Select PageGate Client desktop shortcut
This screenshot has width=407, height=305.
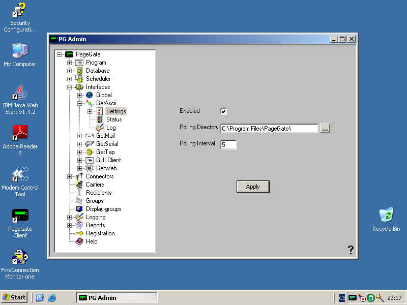tap(20, 223)
